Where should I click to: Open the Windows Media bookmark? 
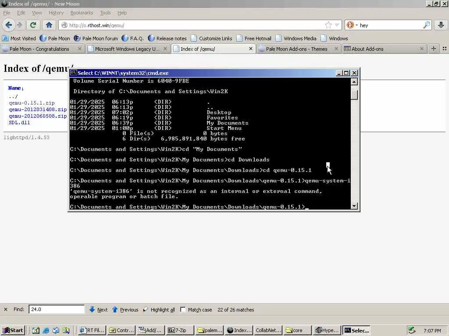point(296,38)
